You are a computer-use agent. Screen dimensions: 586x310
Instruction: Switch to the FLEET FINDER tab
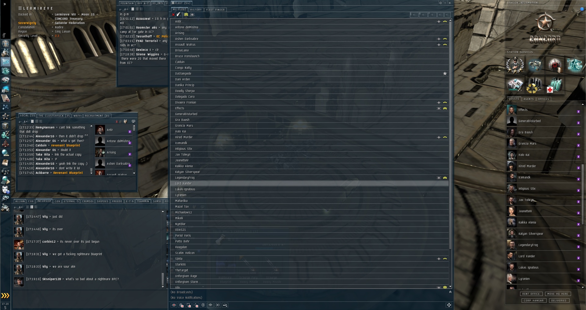pyautogui.click(x=215, y=10)
